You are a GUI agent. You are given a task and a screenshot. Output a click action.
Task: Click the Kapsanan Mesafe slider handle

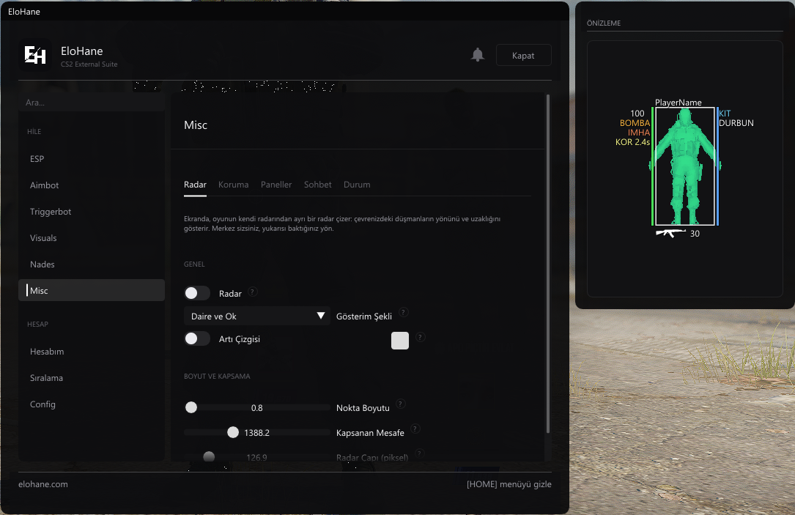tap(233, 432)
